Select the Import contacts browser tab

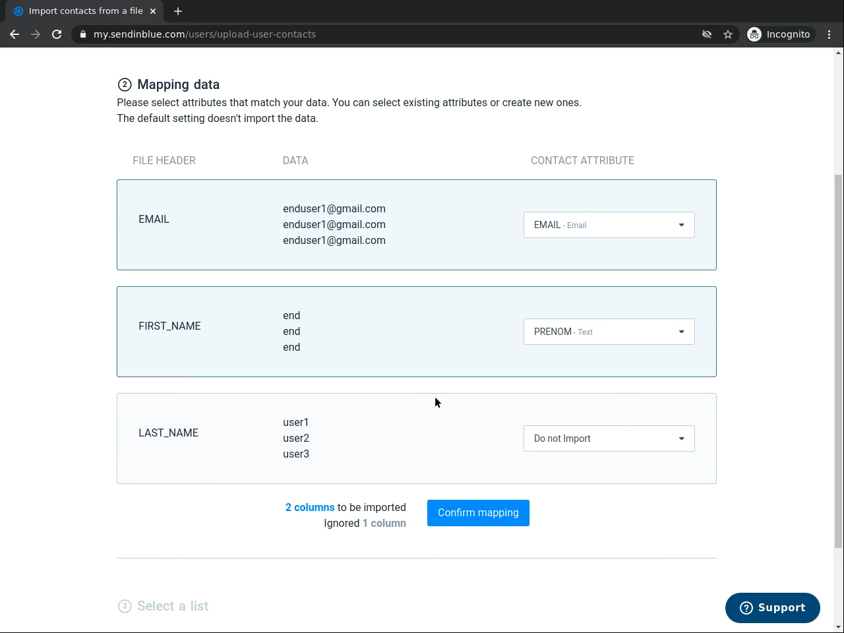pos(79,11)
